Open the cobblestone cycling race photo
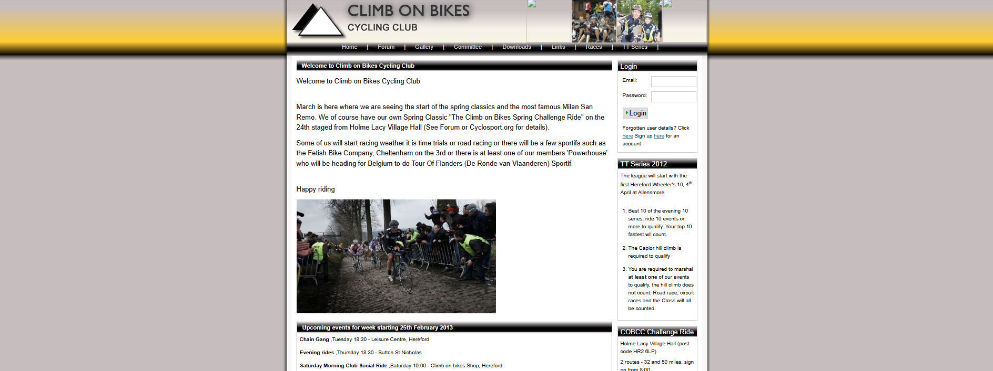Screen dimensions: 993x371 396,256
